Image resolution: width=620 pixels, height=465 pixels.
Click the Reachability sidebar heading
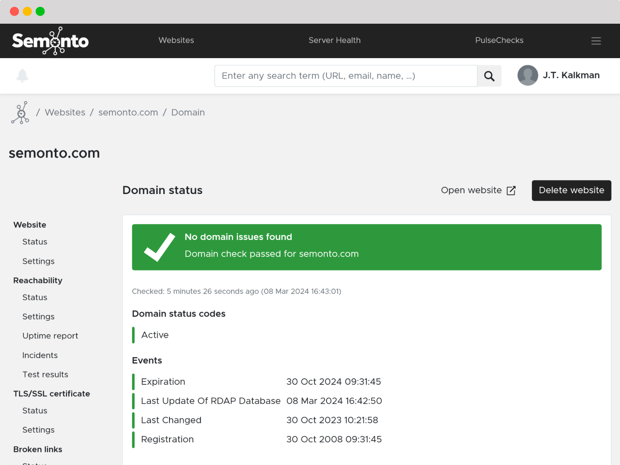(38, 281)
